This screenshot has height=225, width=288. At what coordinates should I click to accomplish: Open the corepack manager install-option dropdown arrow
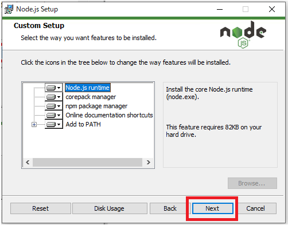click(x=59, y=97)
